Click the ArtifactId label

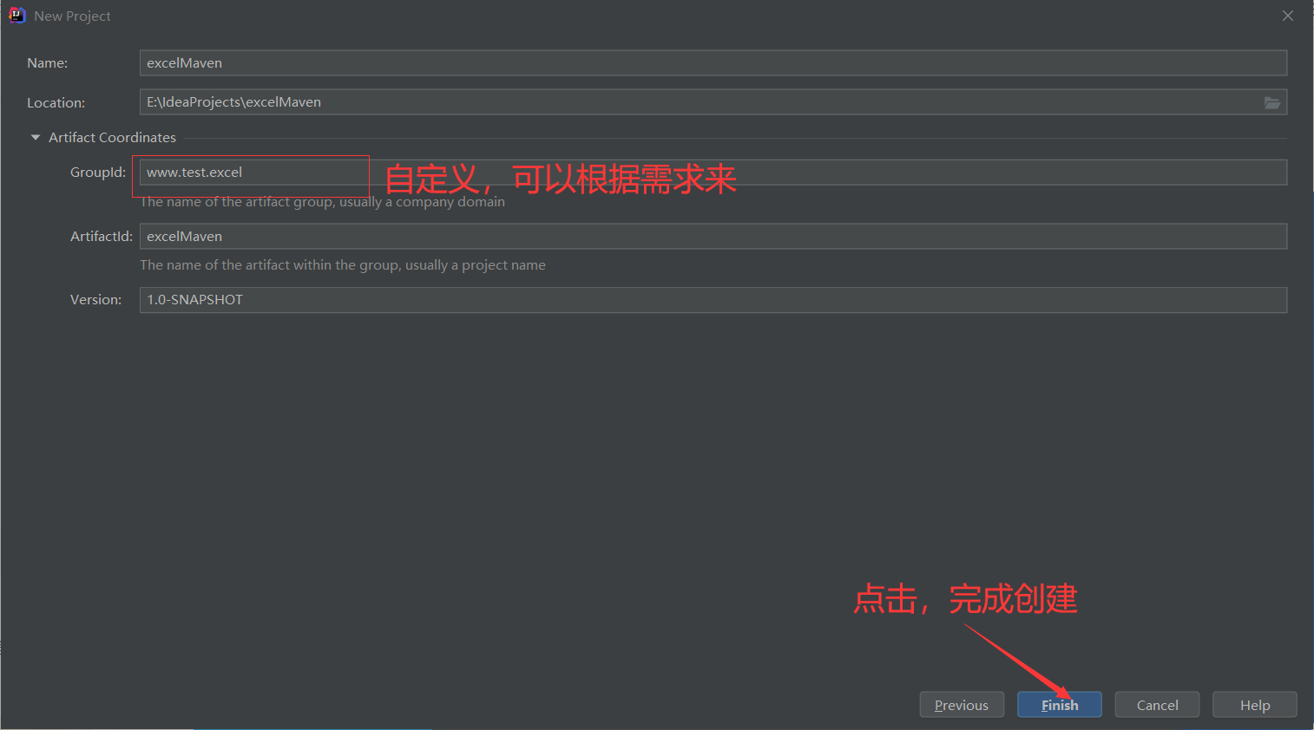(x=102, y=236)
